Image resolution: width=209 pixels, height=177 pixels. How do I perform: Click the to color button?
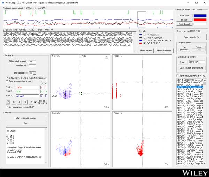point(184,20)
